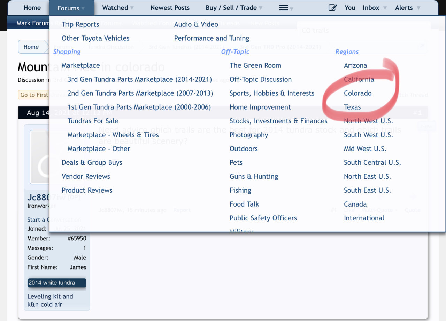The height and width of the screenshot is (321, 446).
Task: Expand the Forums dropdown arrow
Action: point(83,8)
